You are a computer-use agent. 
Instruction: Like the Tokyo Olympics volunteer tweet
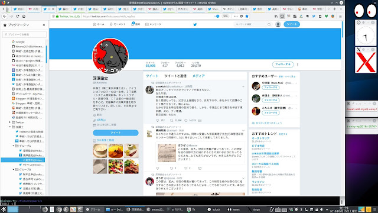coord(186,120)
